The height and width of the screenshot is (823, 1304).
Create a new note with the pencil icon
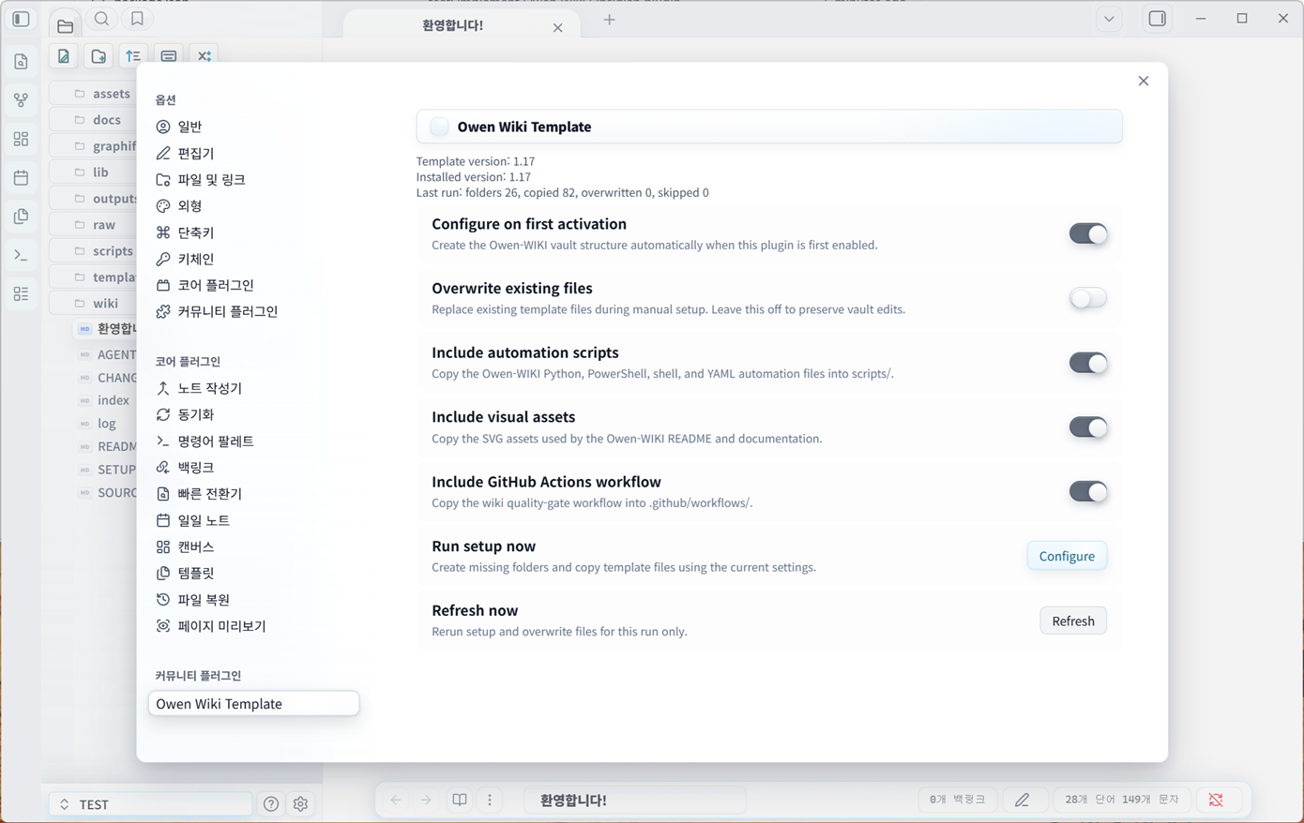pyautogui.click(x=64, y=56)
